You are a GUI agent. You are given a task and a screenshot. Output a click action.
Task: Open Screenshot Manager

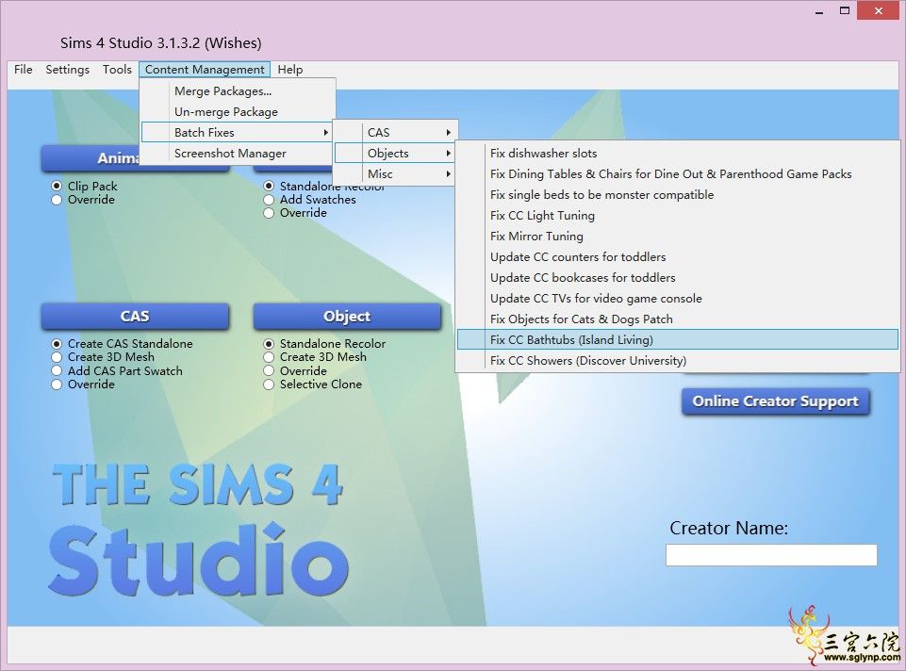tap(239, 154)
